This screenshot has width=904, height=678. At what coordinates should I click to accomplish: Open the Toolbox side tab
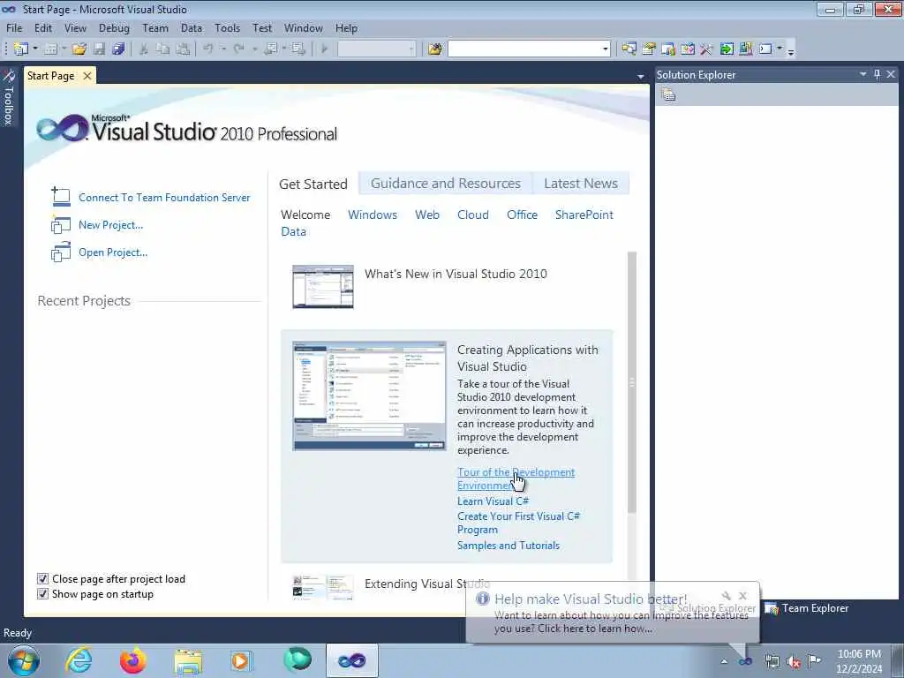9,97
